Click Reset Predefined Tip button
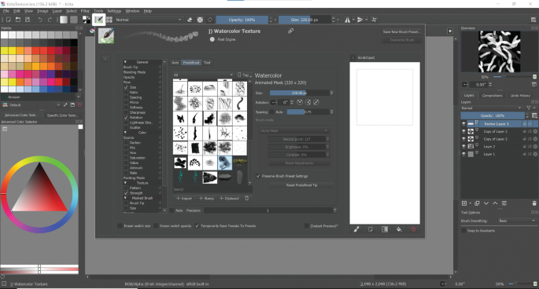The height and width of the screenshot is (289, 539). tap(301, 185)
